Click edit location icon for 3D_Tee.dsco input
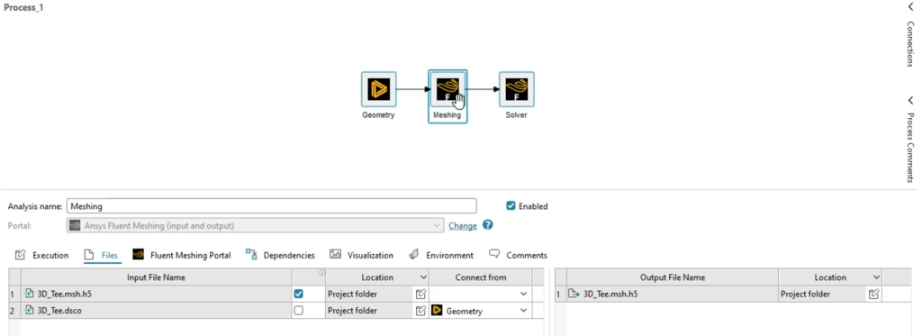This screenshot has width=922, height=336. point(420,311)
